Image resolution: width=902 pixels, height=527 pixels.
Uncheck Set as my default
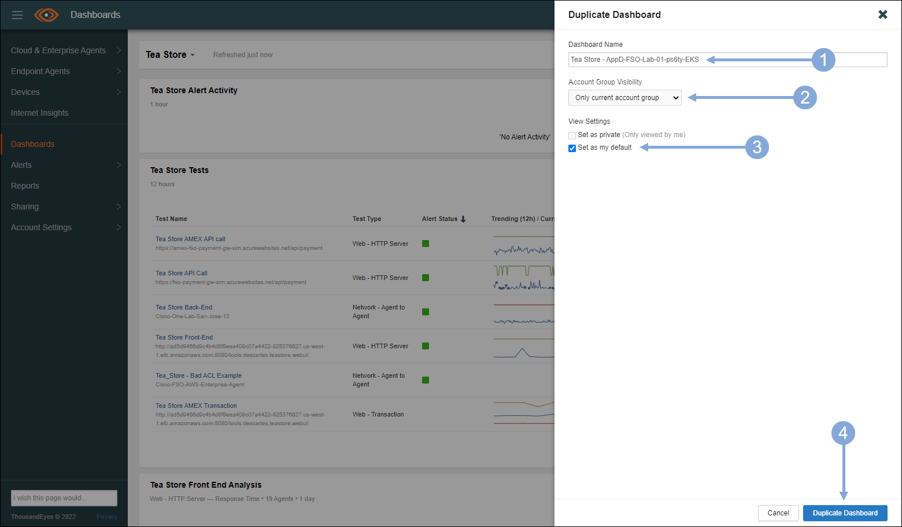572,148
